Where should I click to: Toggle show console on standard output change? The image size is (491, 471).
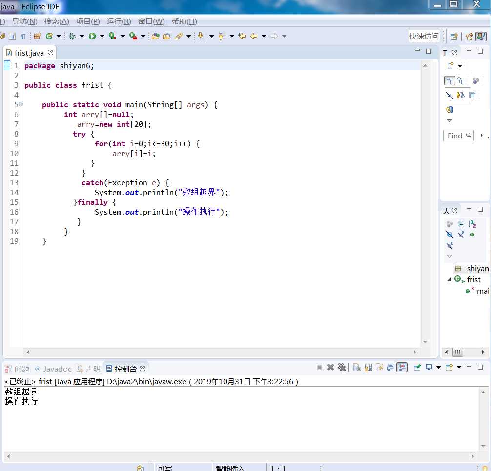(391, 367)
